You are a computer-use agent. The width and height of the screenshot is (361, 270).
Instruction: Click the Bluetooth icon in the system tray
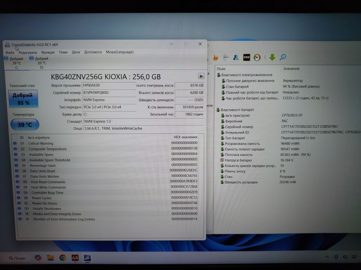(336, 257)
